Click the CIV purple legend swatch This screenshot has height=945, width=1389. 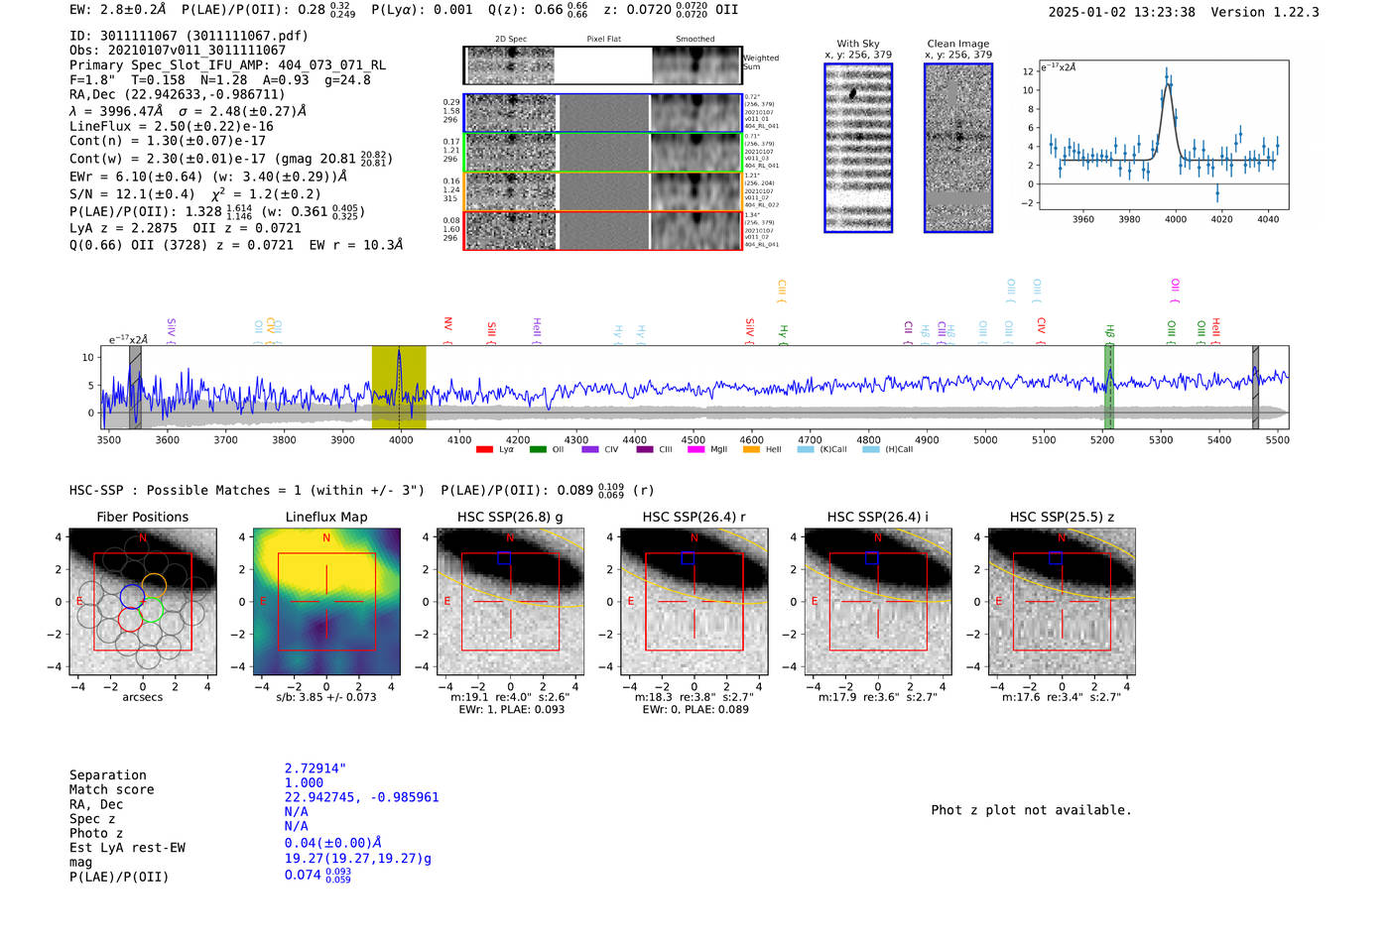(590, 450)
